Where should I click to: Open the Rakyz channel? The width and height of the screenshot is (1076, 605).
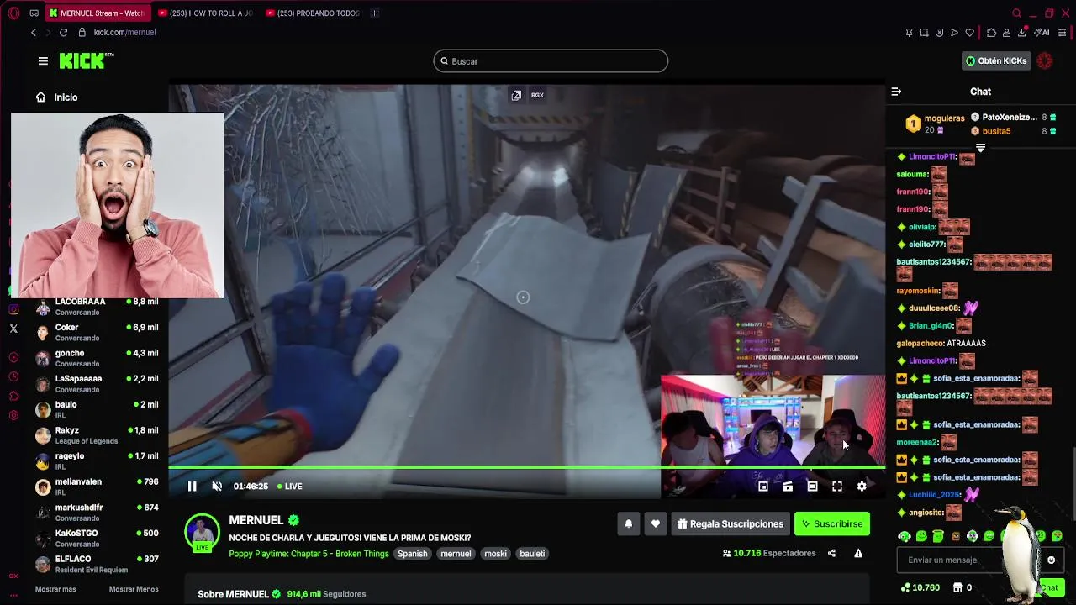pyautogui.click(x=97, y=435)
